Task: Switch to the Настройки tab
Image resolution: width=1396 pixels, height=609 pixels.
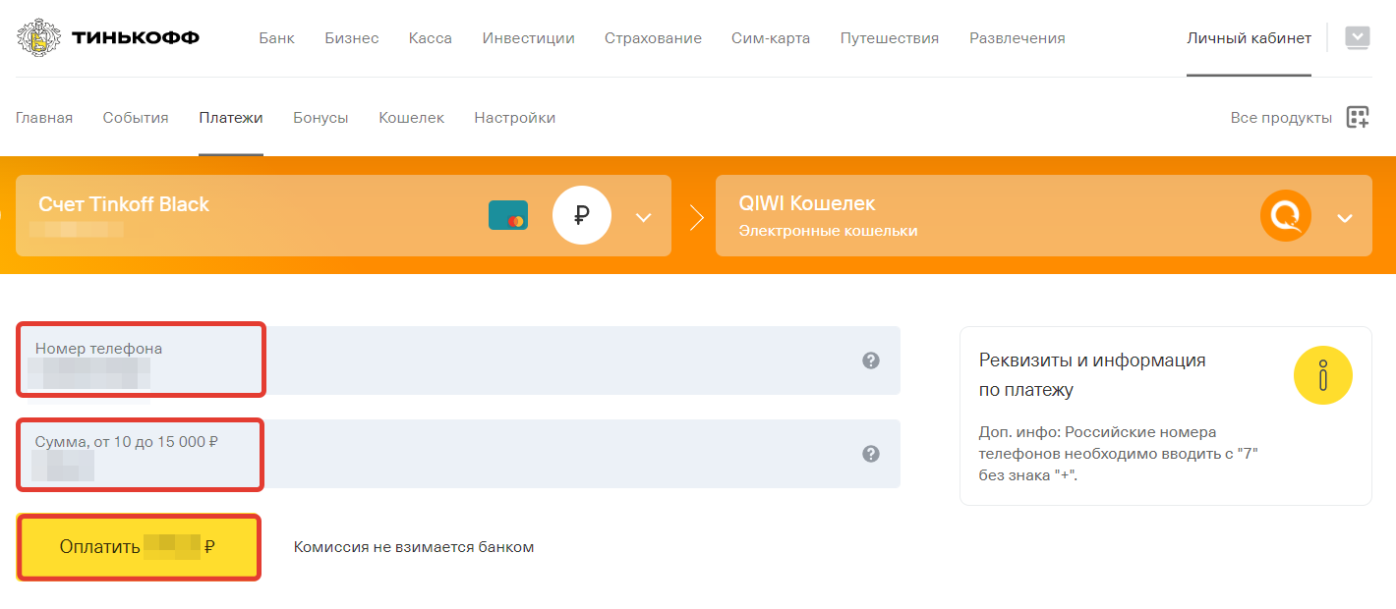Action: (515, 118)
